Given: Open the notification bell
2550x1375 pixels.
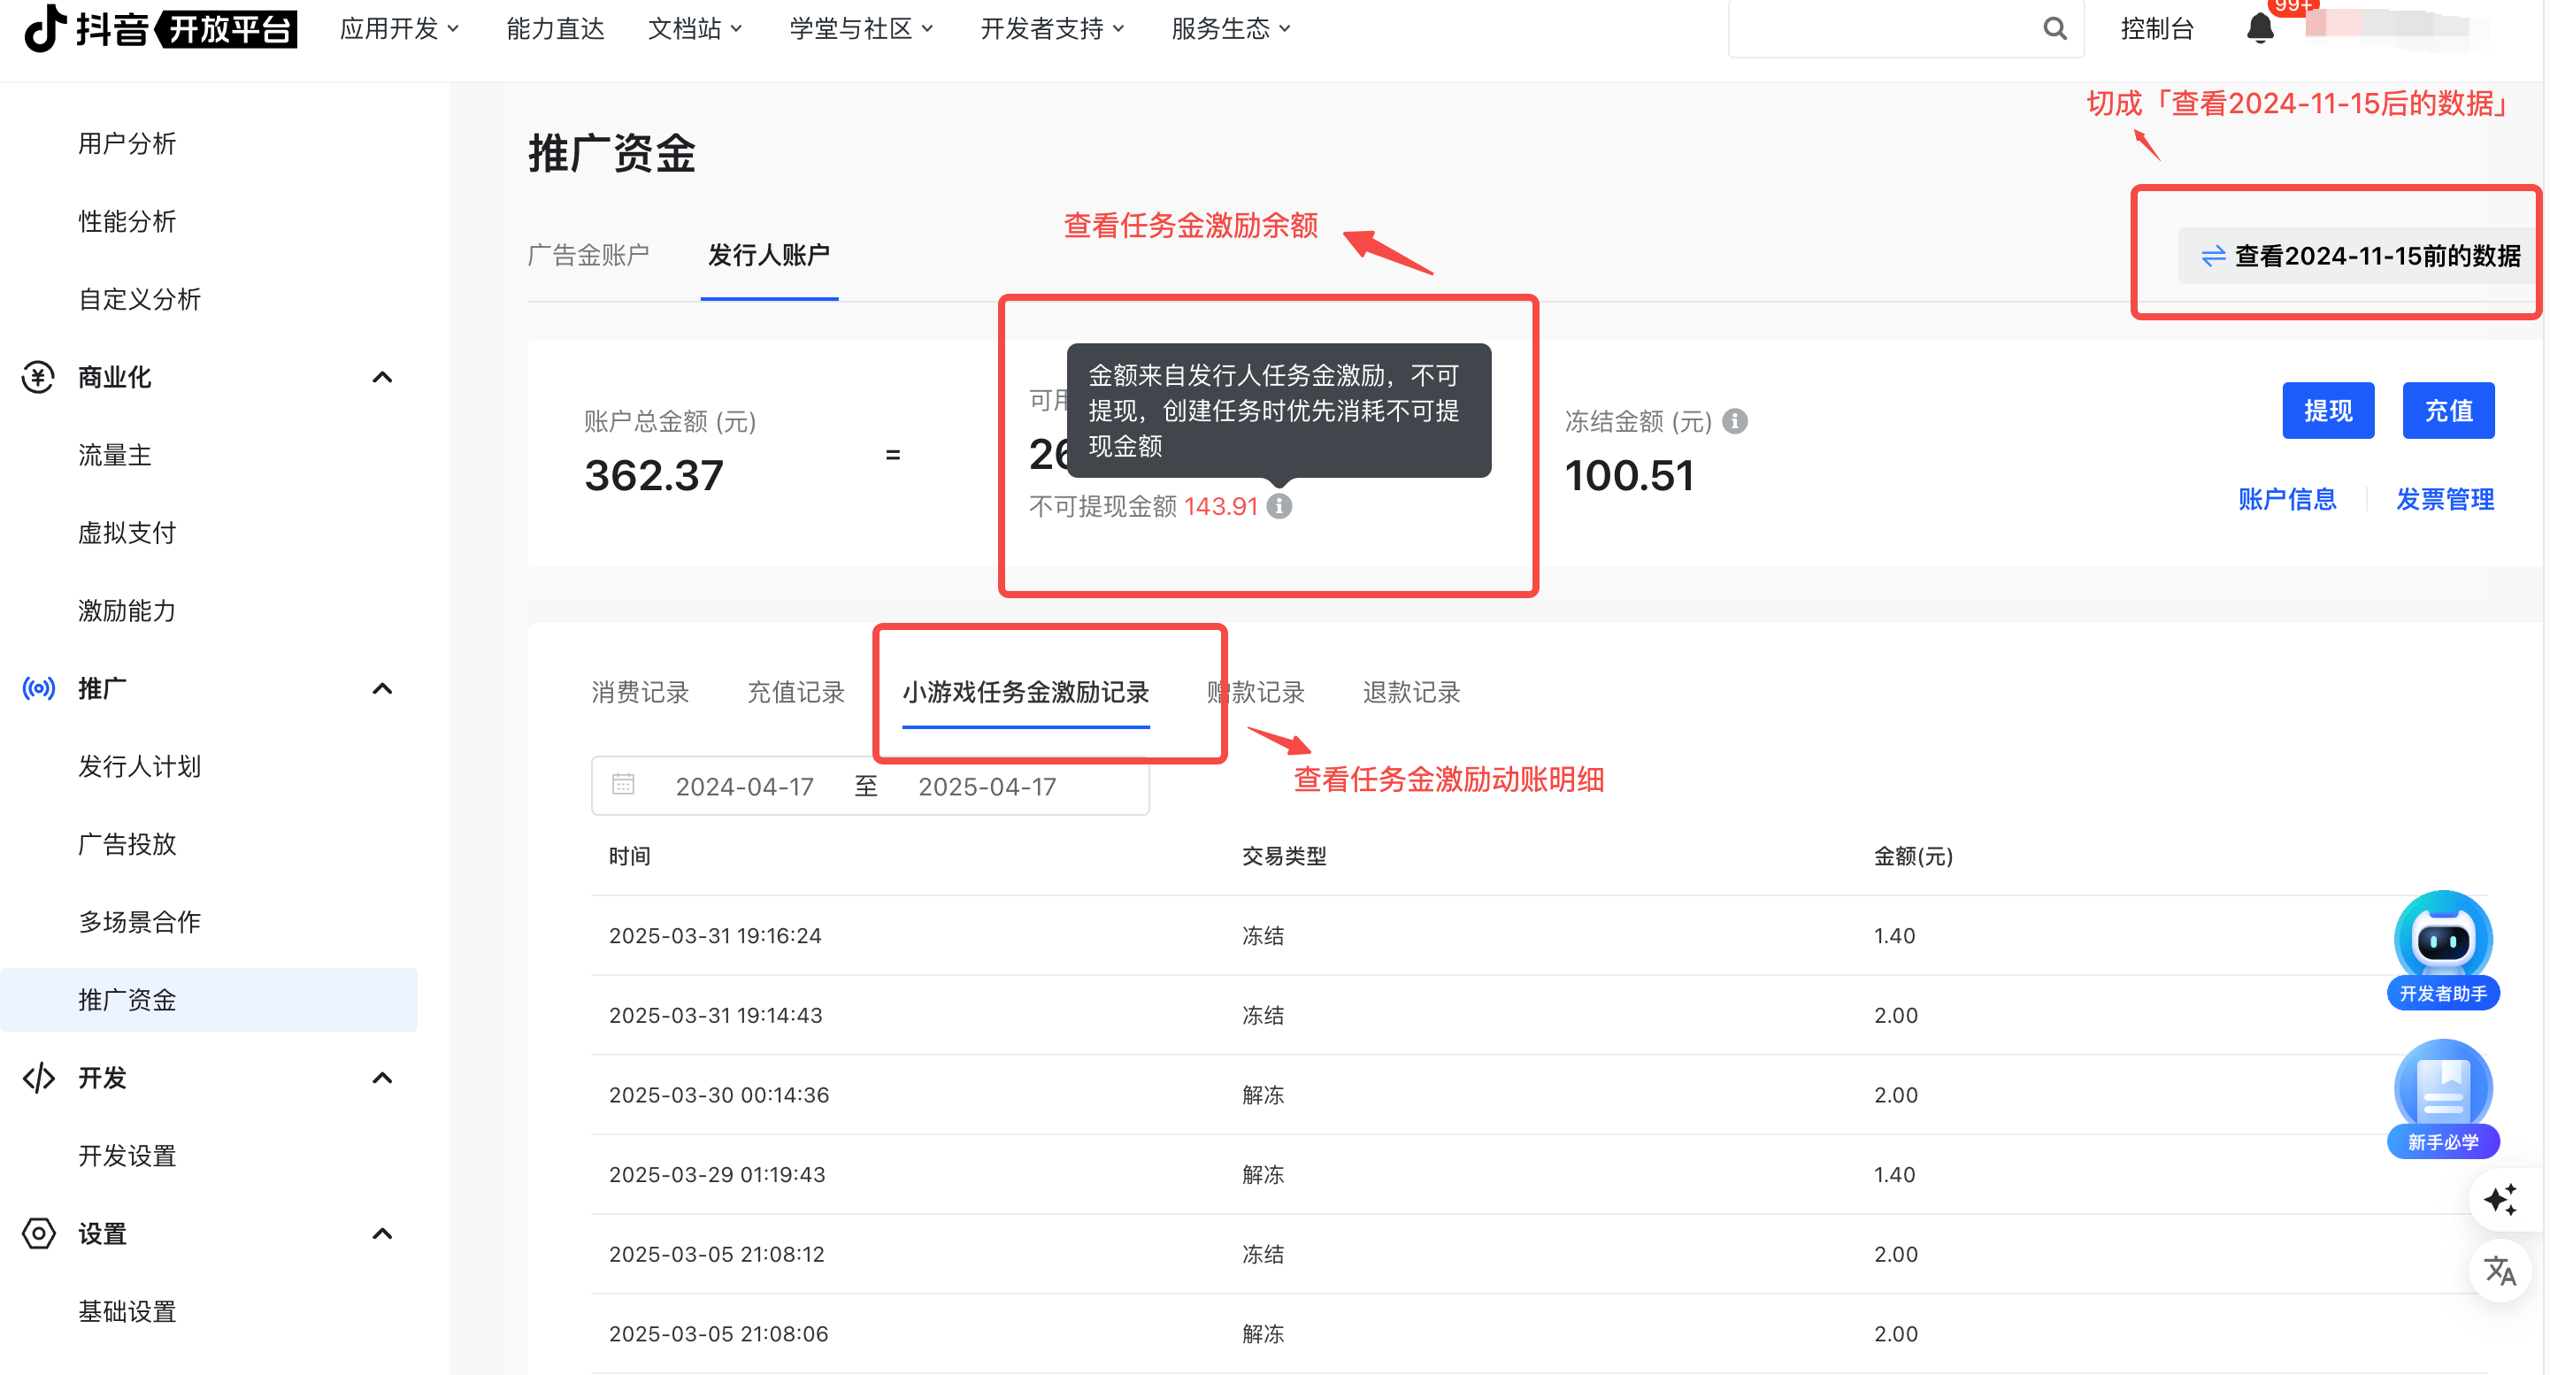Looking at the screenshot, I should point(2259,27).
